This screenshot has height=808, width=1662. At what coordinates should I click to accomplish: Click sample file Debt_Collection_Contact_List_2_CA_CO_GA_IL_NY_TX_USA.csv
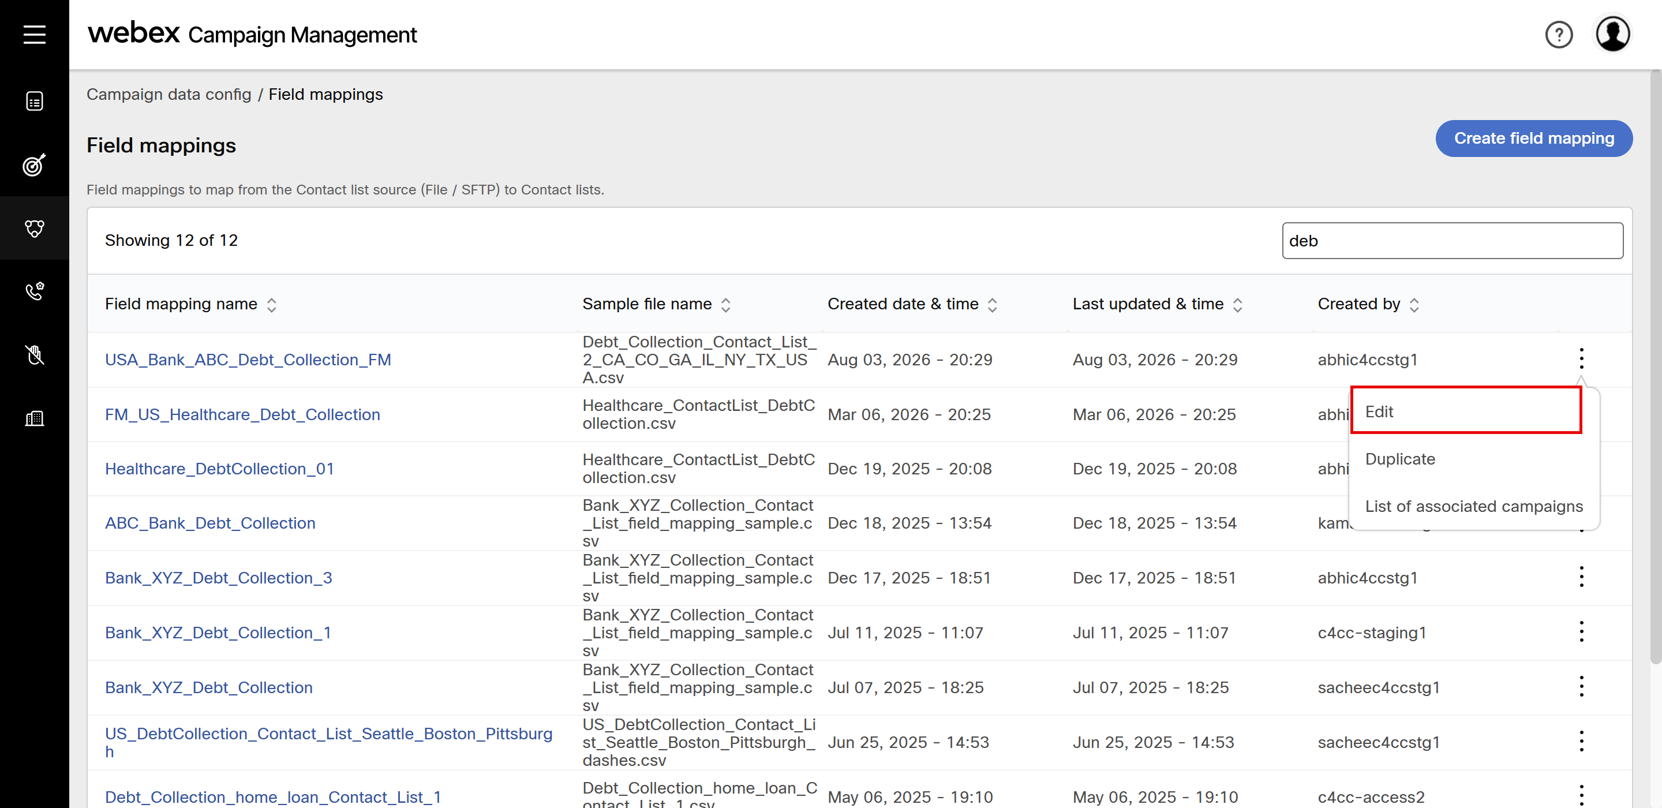click(699, 360)
